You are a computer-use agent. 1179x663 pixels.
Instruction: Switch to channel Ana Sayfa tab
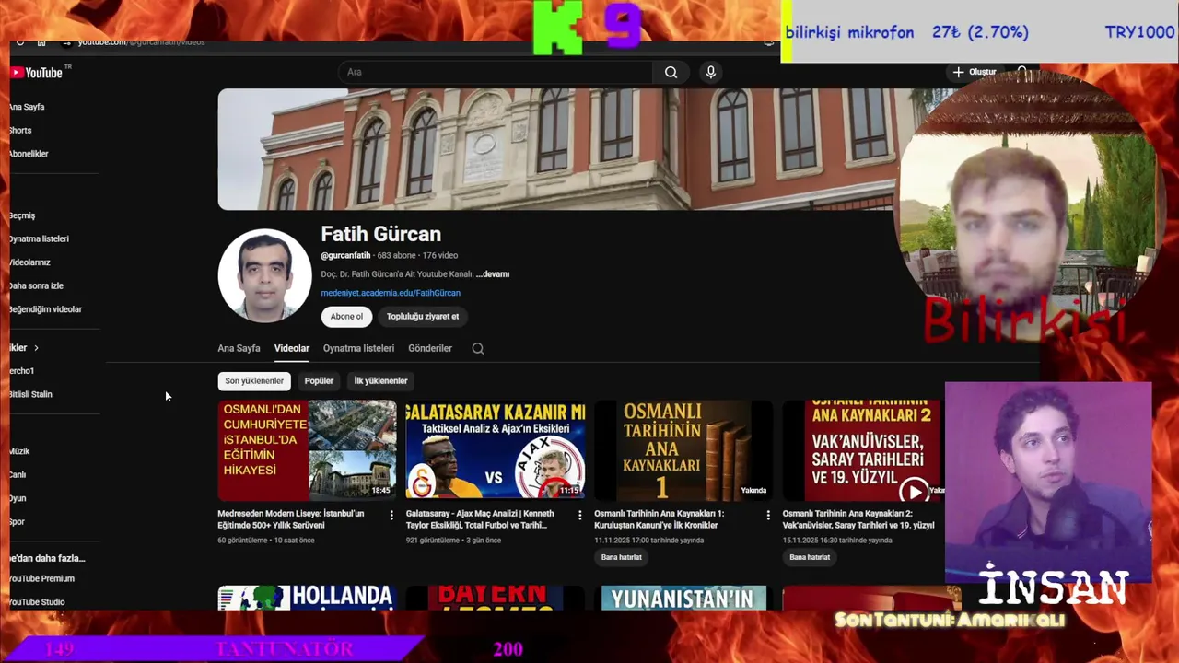[x=239, y=348]
